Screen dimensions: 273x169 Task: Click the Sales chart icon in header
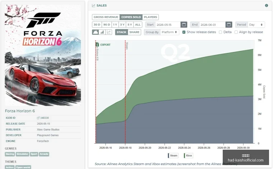click(93, 6)
